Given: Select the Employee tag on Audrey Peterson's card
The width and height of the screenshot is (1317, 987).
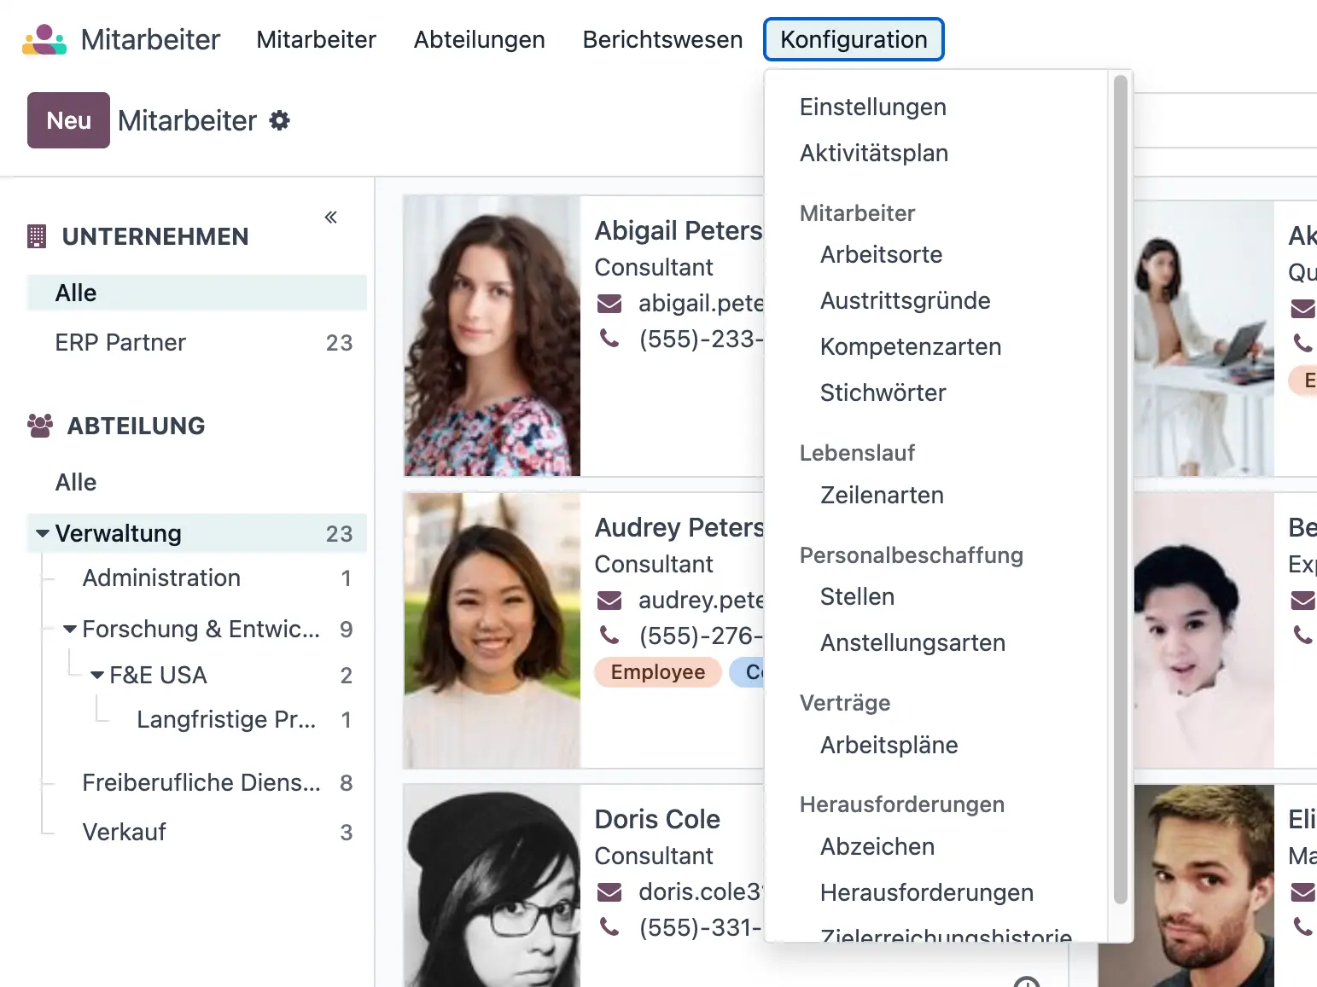Looking at the screenshot, I should 657,672.
